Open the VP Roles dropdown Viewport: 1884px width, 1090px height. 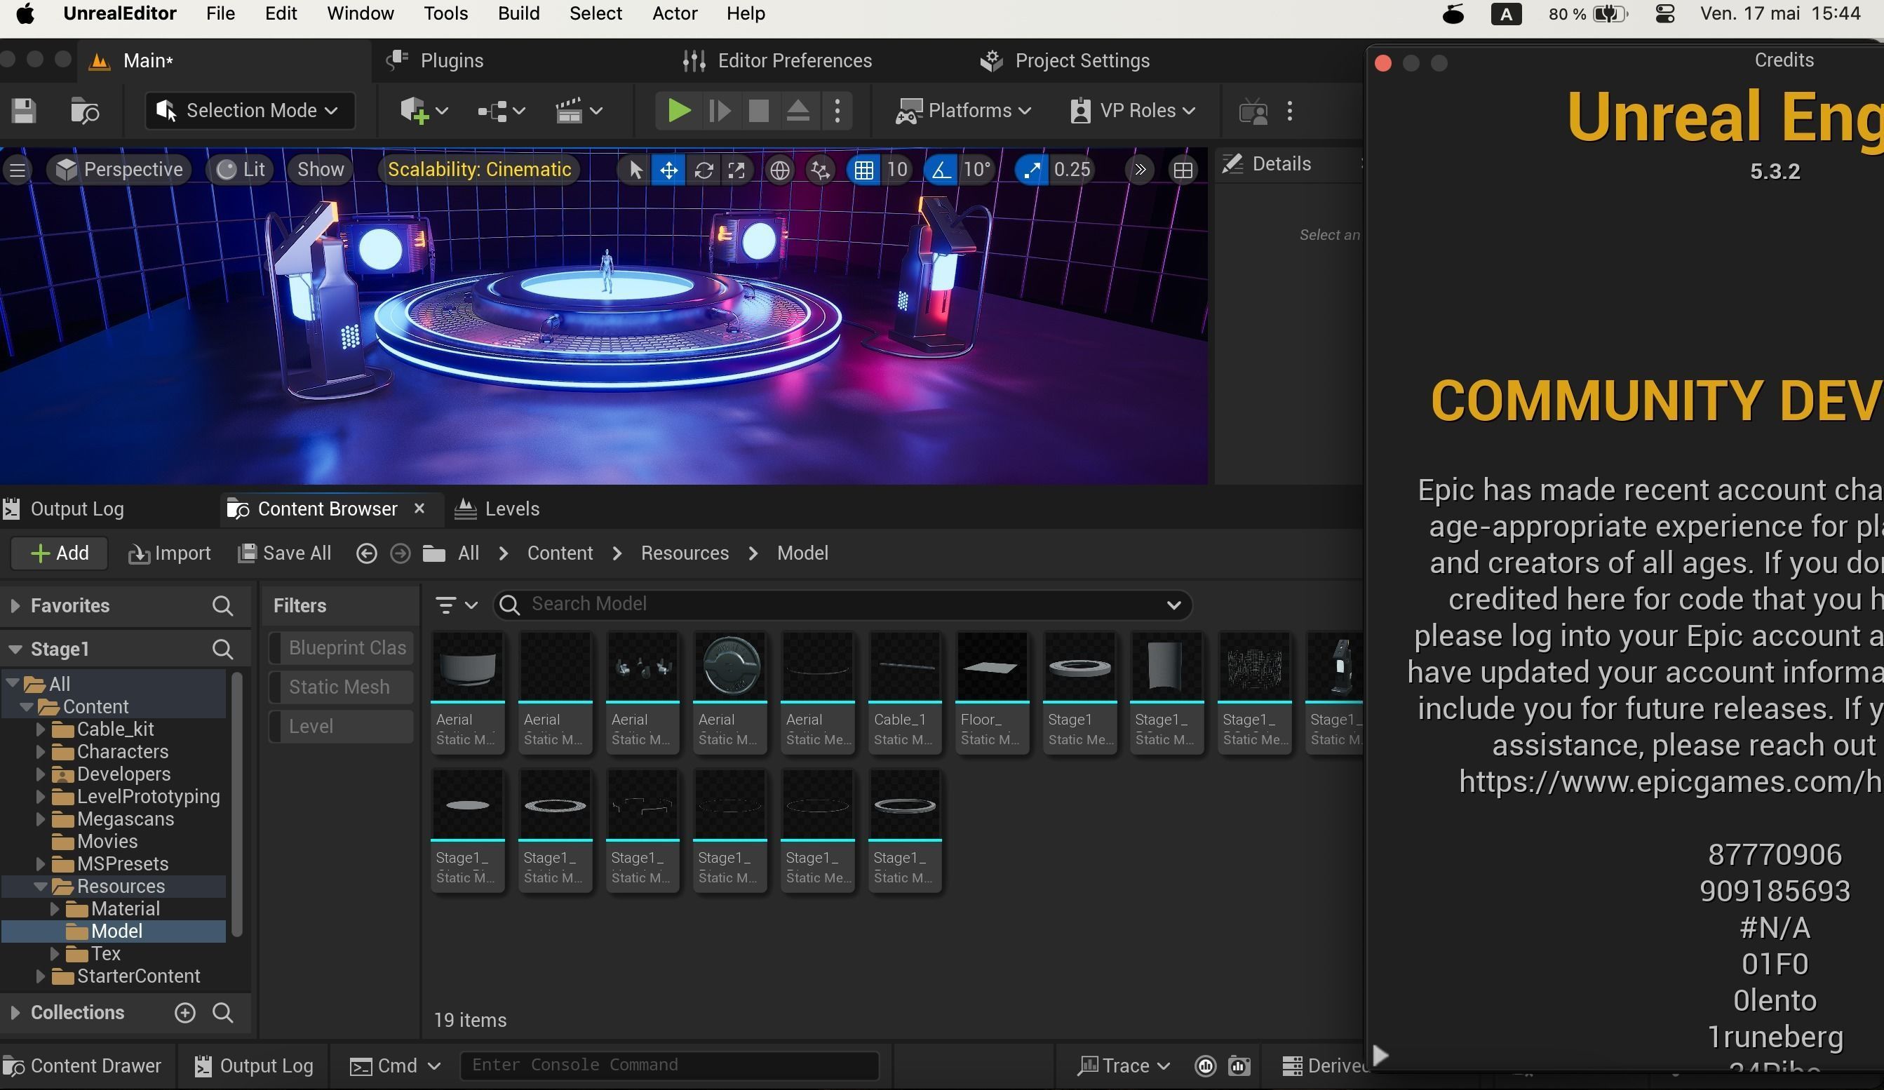pos(1132,111)
